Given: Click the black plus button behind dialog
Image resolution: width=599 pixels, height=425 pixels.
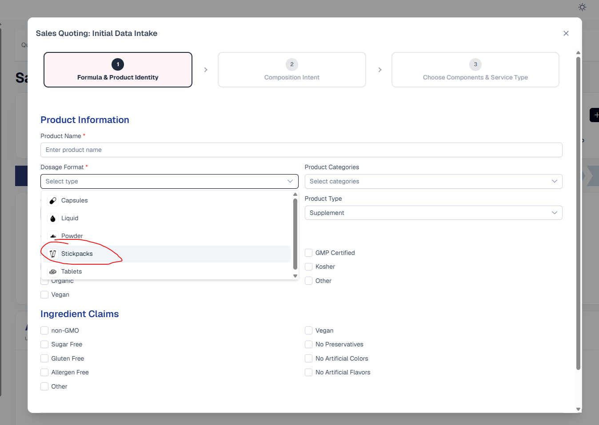Looking at the screenshot, I should pyautogui.click(x=595, y=115).
